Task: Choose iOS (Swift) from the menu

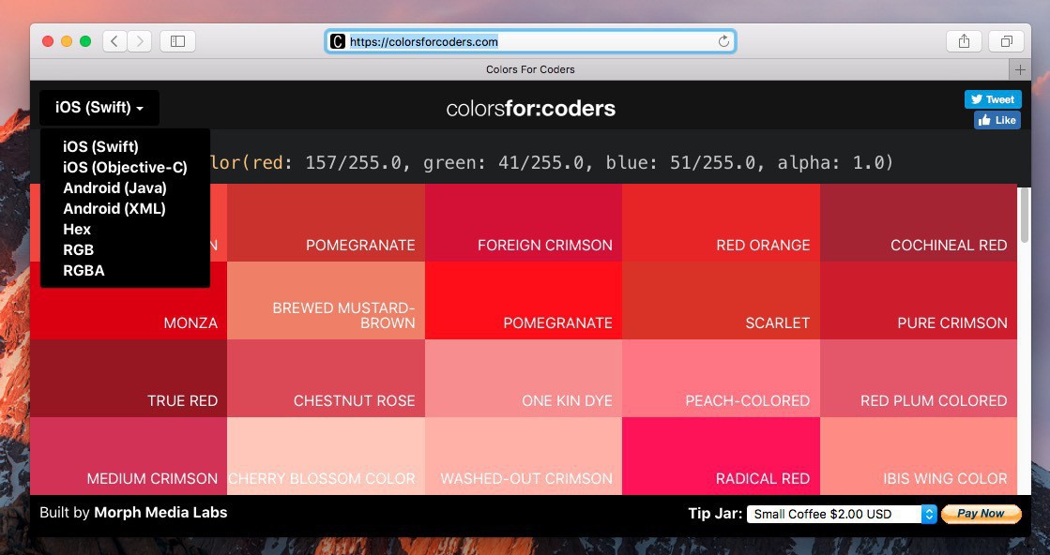Action: point(100,146)
